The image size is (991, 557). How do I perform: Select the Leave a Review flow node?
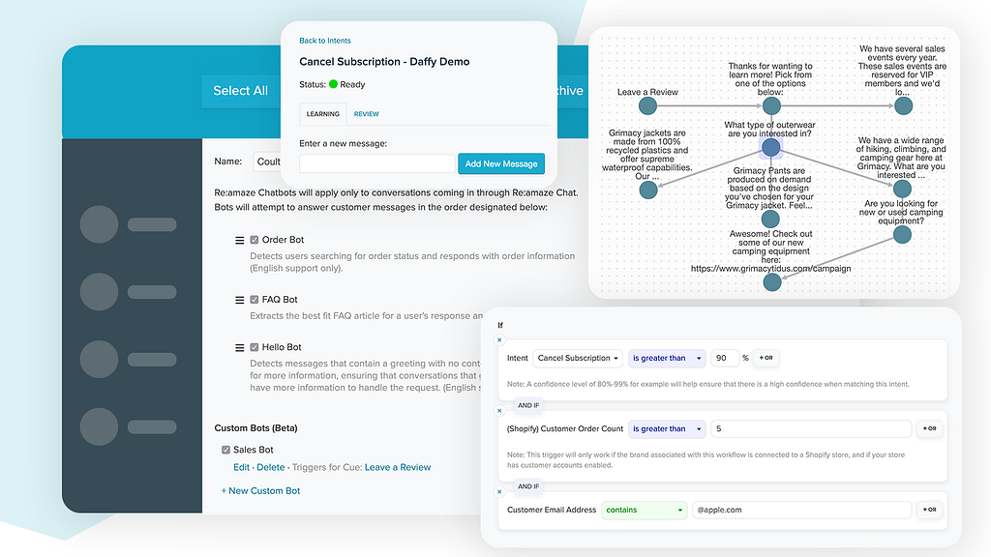click(647, 106)
